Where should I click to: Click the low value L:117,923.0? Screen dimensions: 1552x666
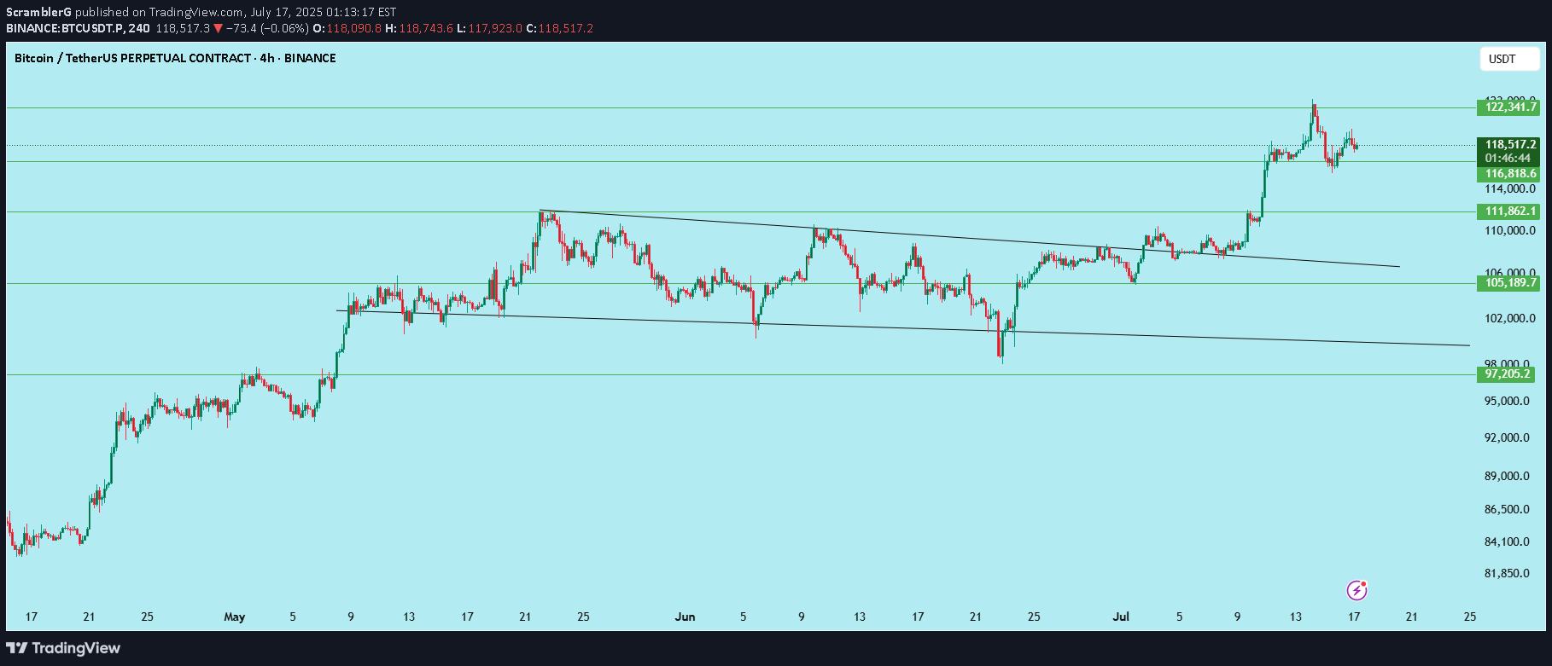click(x=489, y=28)
